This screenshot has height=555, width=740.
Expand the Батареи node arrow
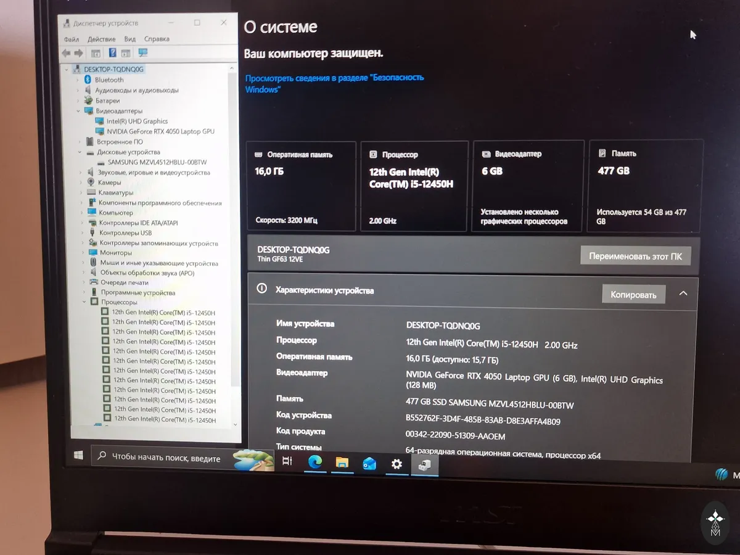78,101
